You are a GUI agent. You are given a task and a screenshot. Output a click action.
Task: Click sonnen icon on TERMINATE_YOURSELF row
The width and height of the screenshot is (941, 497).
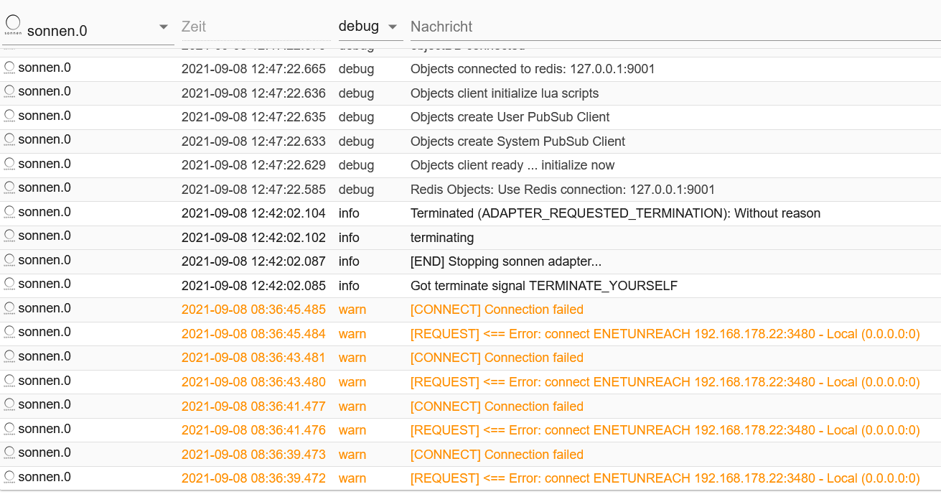(x=9, y=285)
